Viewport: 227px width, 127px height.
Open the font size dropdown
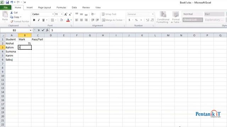coord(62,14)
